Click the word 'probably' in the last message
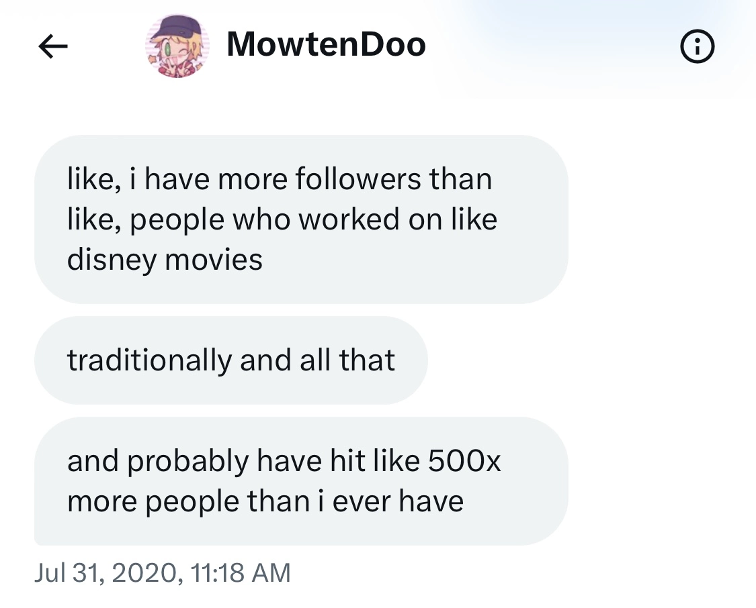This screenshot has height=608, width=756. [188, 462]
